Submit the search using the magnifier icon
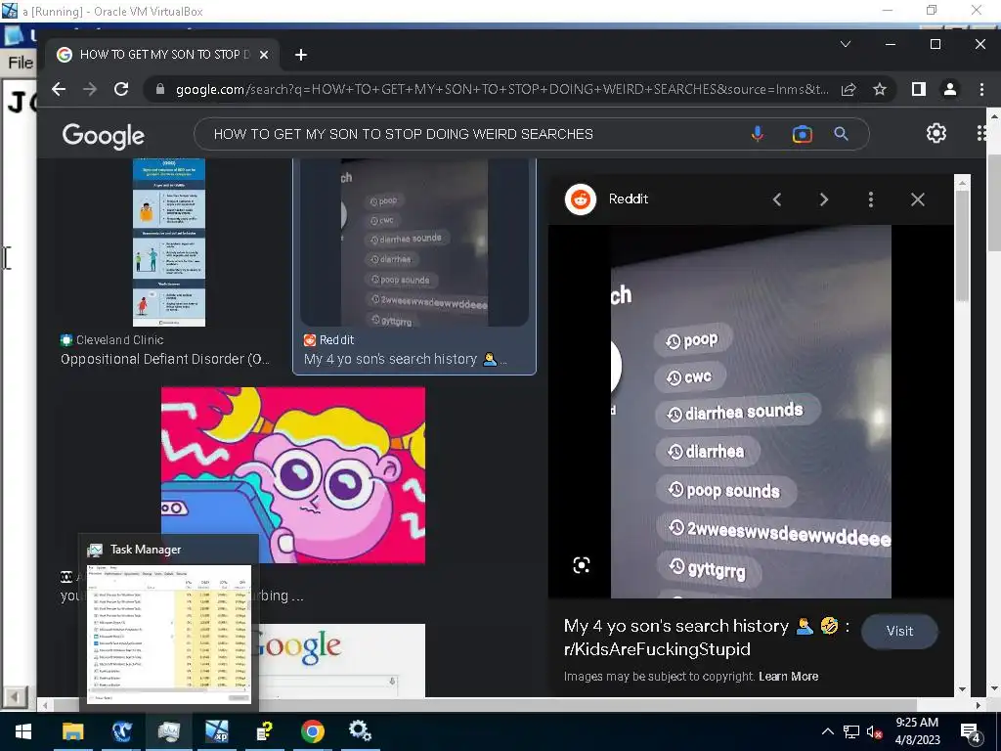 pyautogui.click(x=842, y=134)
